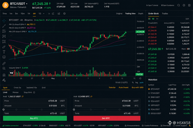The width and height of the screenshot is (193, 128).
Task: Open the technical indicators icon
Action: tap(59, 14)
